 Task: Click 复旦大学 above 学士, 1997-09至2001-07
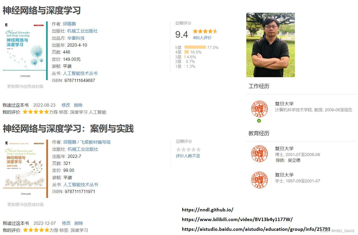pos(284,175)
